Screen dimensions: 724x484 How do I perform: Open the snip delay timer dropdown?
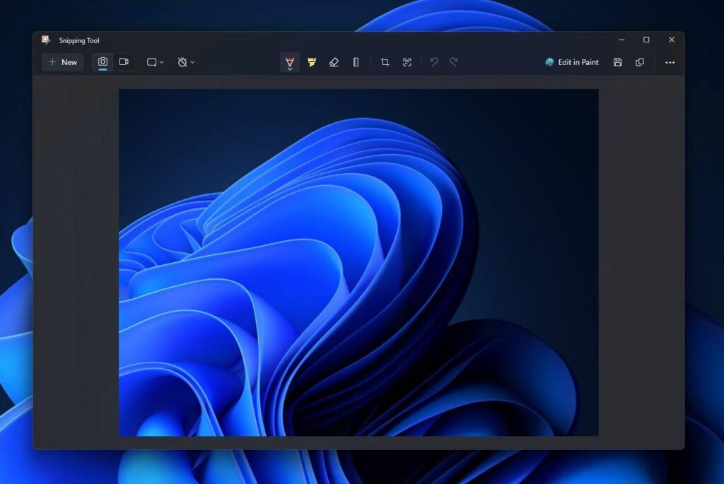pos(186,62)
